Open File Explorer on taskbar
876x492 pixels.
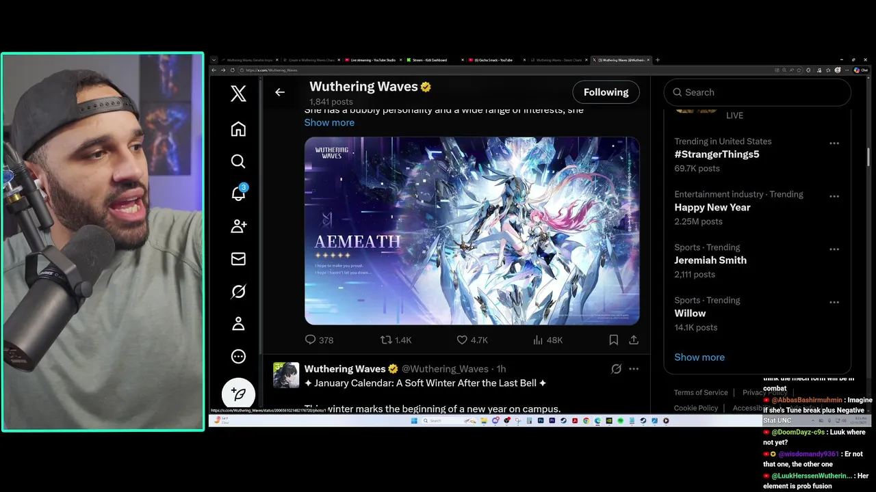(484, 421)
